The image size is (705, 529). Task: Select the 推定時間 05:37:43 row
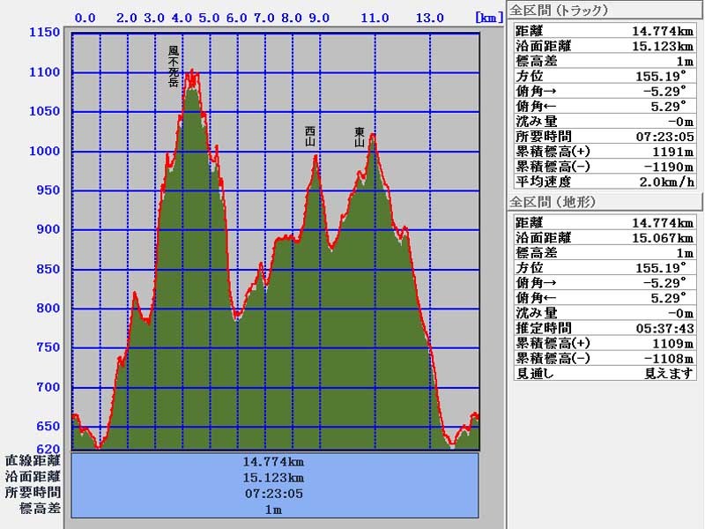click(x=603, y=328)
